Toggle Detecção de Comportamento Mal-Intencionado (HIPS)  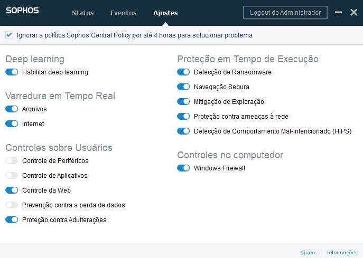(183, 131)
